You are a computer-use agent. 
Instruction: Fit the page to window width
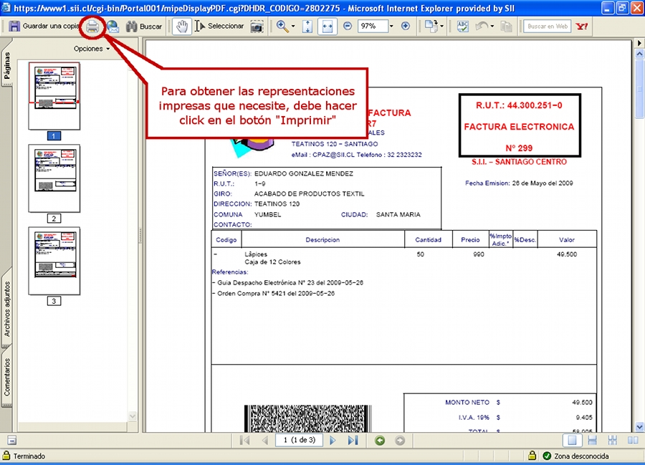tap(328, 27)
